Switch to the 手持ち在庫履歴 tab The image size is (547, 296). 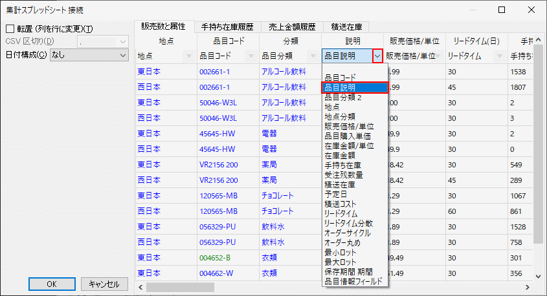[226, 27]
